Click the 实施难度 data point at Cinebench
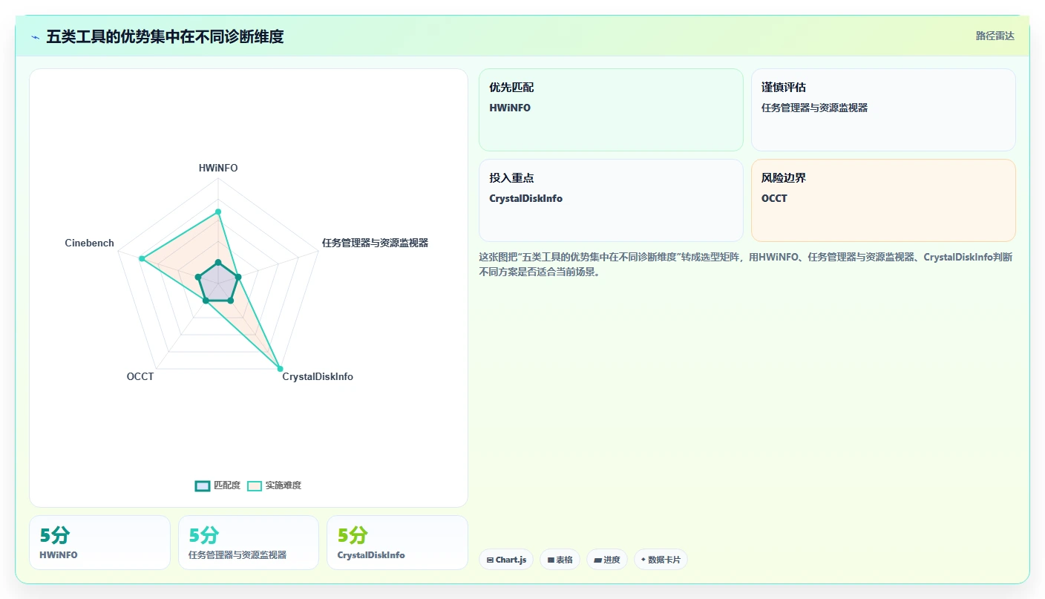The image size is (1045, 599). pyautogui.click(x=141, y=258)
